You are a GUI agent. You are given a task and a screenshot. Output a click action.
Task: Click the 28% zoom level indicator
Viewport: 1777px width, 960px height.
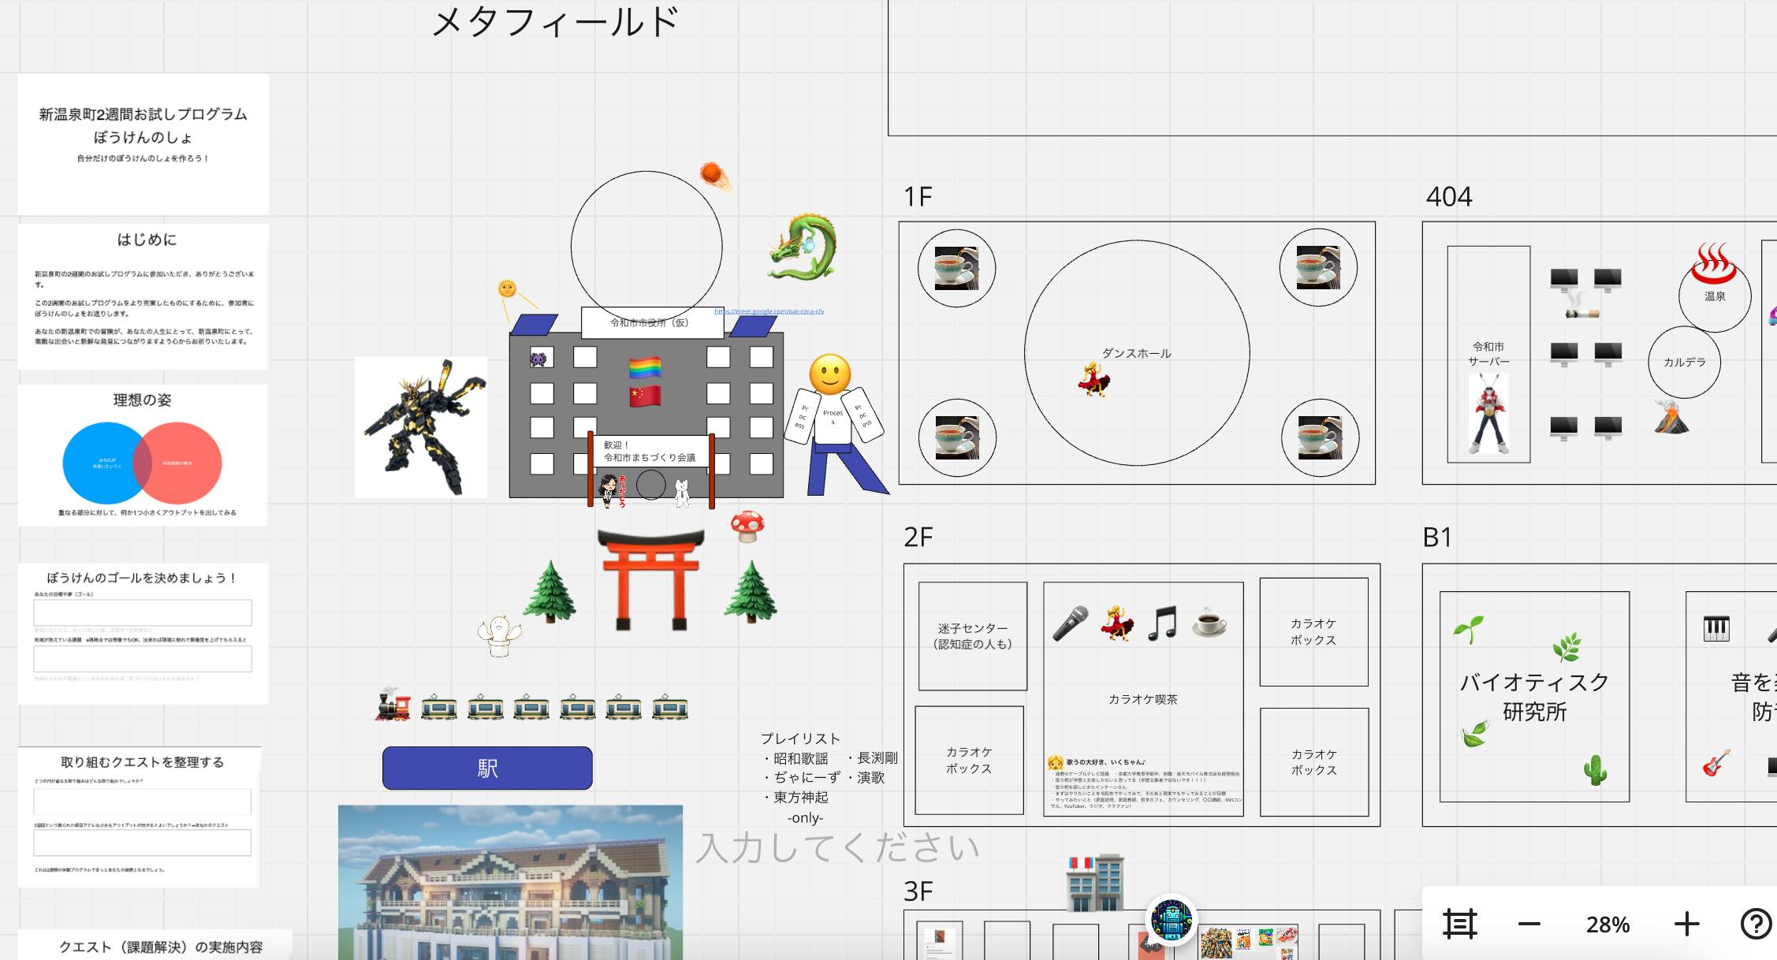1607,925
